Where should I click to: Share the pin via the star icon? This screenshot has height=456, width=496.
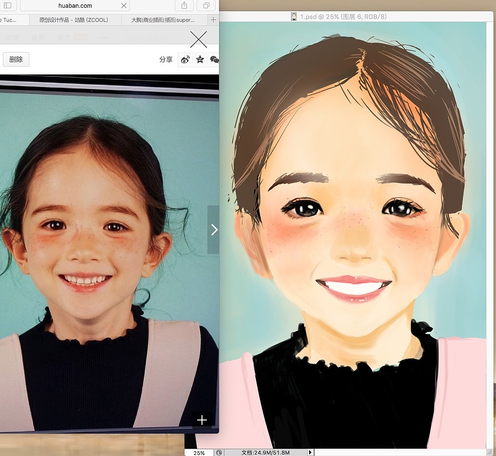click(x=200, y=59)
